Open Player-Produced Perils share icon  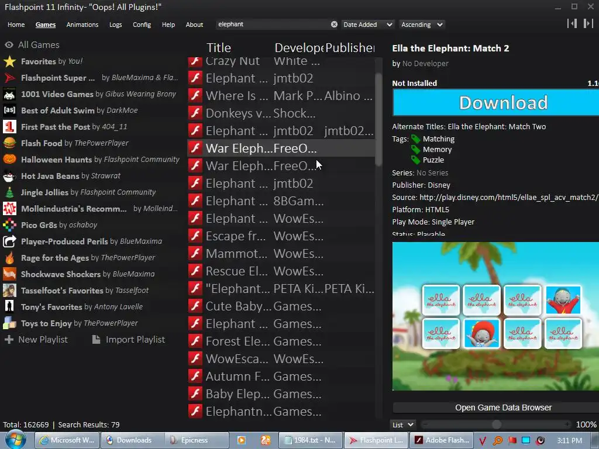click(9, 241)
